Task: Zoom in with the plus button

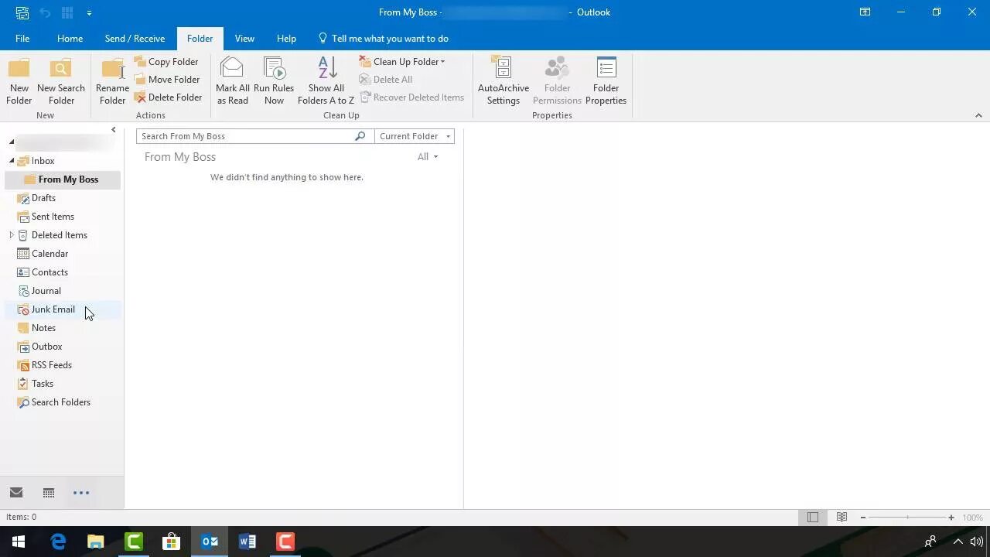Action: [x=951, y=518]
